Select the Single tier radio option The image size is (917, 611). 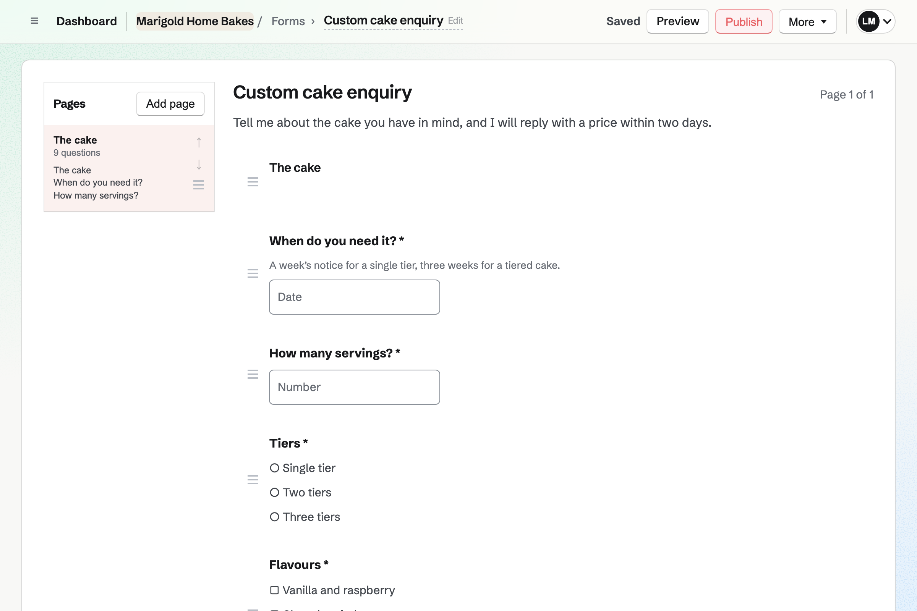[274, 468]
